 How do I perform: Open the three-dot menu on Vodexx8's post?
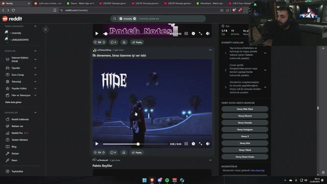click(210, 160)
